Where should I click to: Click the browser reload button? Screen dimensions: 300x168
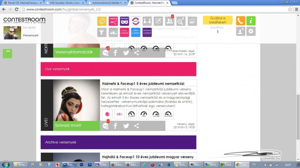click(16, 9)
